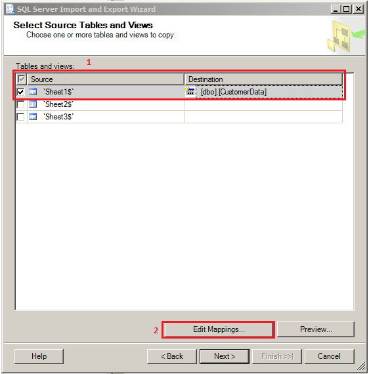Viewport: 369px width, 374px height.
Task: Check the Sheet2$ checkbox
Action: (x=21, y=104)
